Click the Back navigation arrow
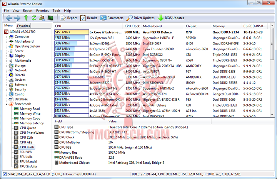 [9, 18]
